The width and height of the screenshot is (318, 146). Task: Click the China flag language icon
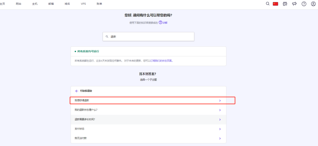[x=276, y=4]
